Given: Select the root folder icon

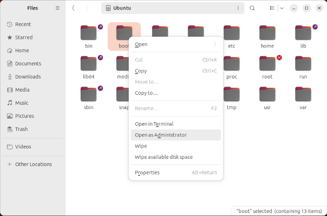Looking at the screenshot, I should tap(267, 63).
